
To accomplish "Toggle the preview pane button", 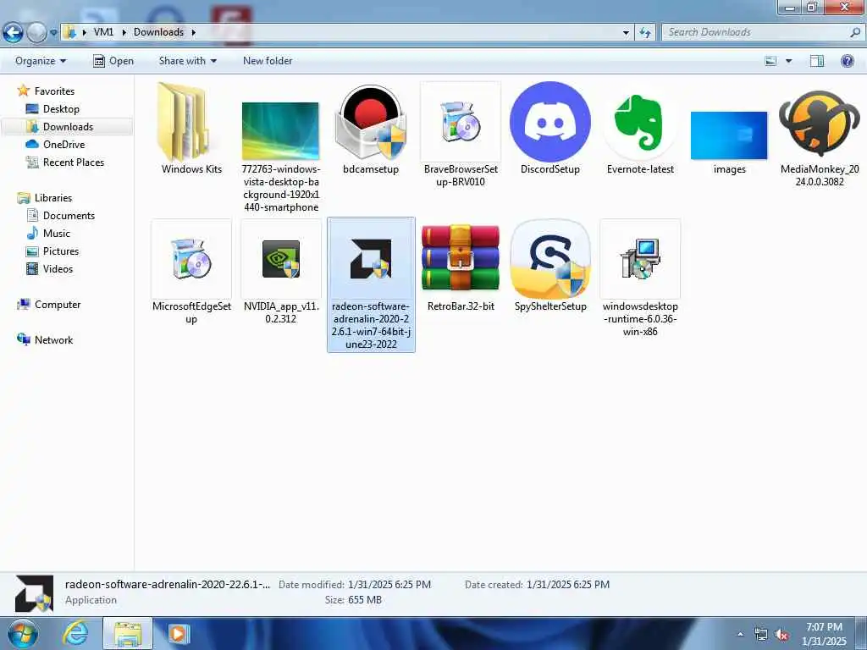I will click(817, 61).
